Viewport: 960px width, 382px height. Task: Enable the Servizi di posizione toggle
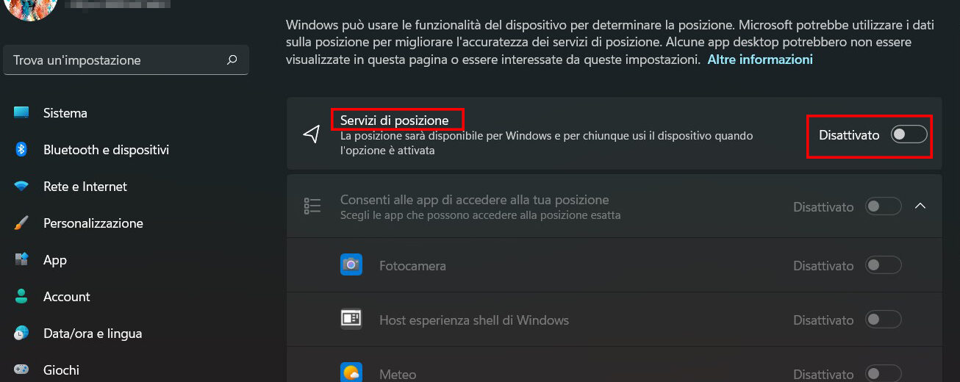(x=909, y=135)
